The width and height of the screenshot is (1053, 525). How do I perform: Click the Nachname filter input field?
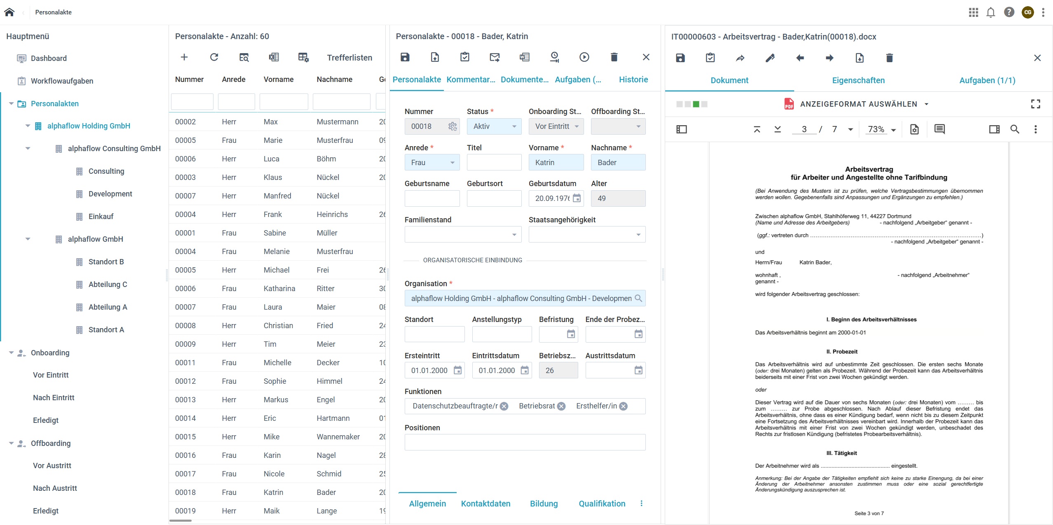[341, 102]
